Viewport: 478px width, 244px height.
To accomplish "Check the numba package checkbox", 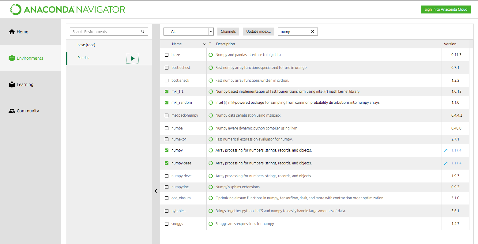I will (167, 128).
